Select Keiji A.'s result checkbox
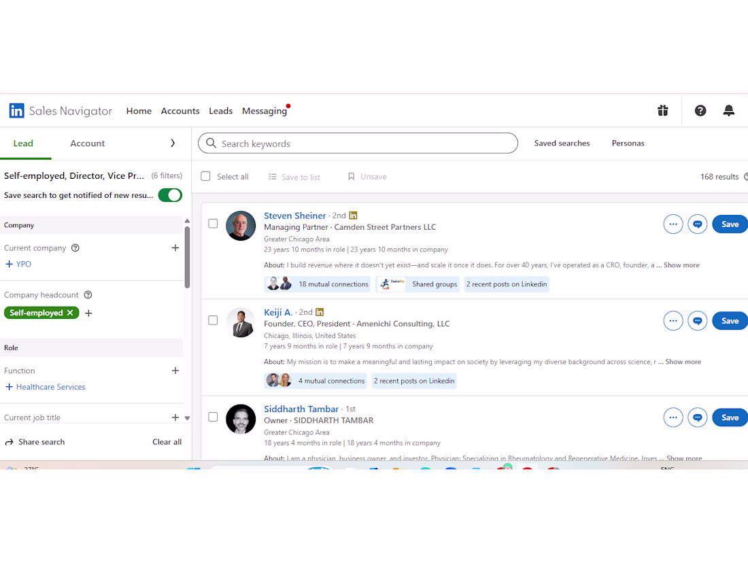Screen dimensions: 748x561 [x=214, y=320]
